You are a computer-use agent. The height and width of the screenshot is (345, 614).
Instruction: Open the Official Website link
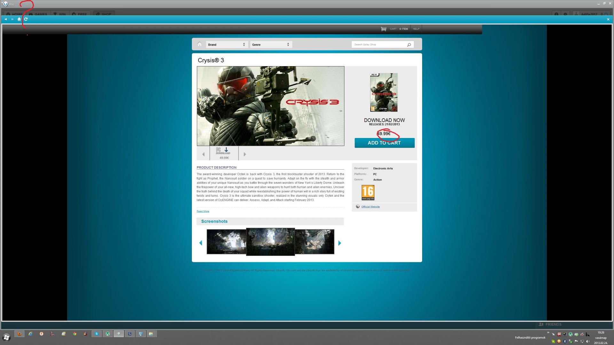click(371, 207)
